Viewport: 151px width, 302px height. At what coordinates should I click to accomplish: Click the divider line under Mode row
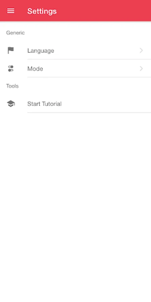[89, 77]
